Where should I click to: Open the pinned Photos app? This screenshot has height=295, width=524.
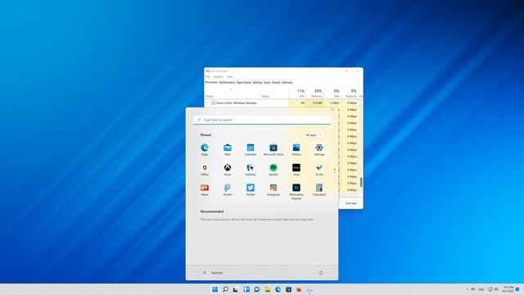(296, 149)
